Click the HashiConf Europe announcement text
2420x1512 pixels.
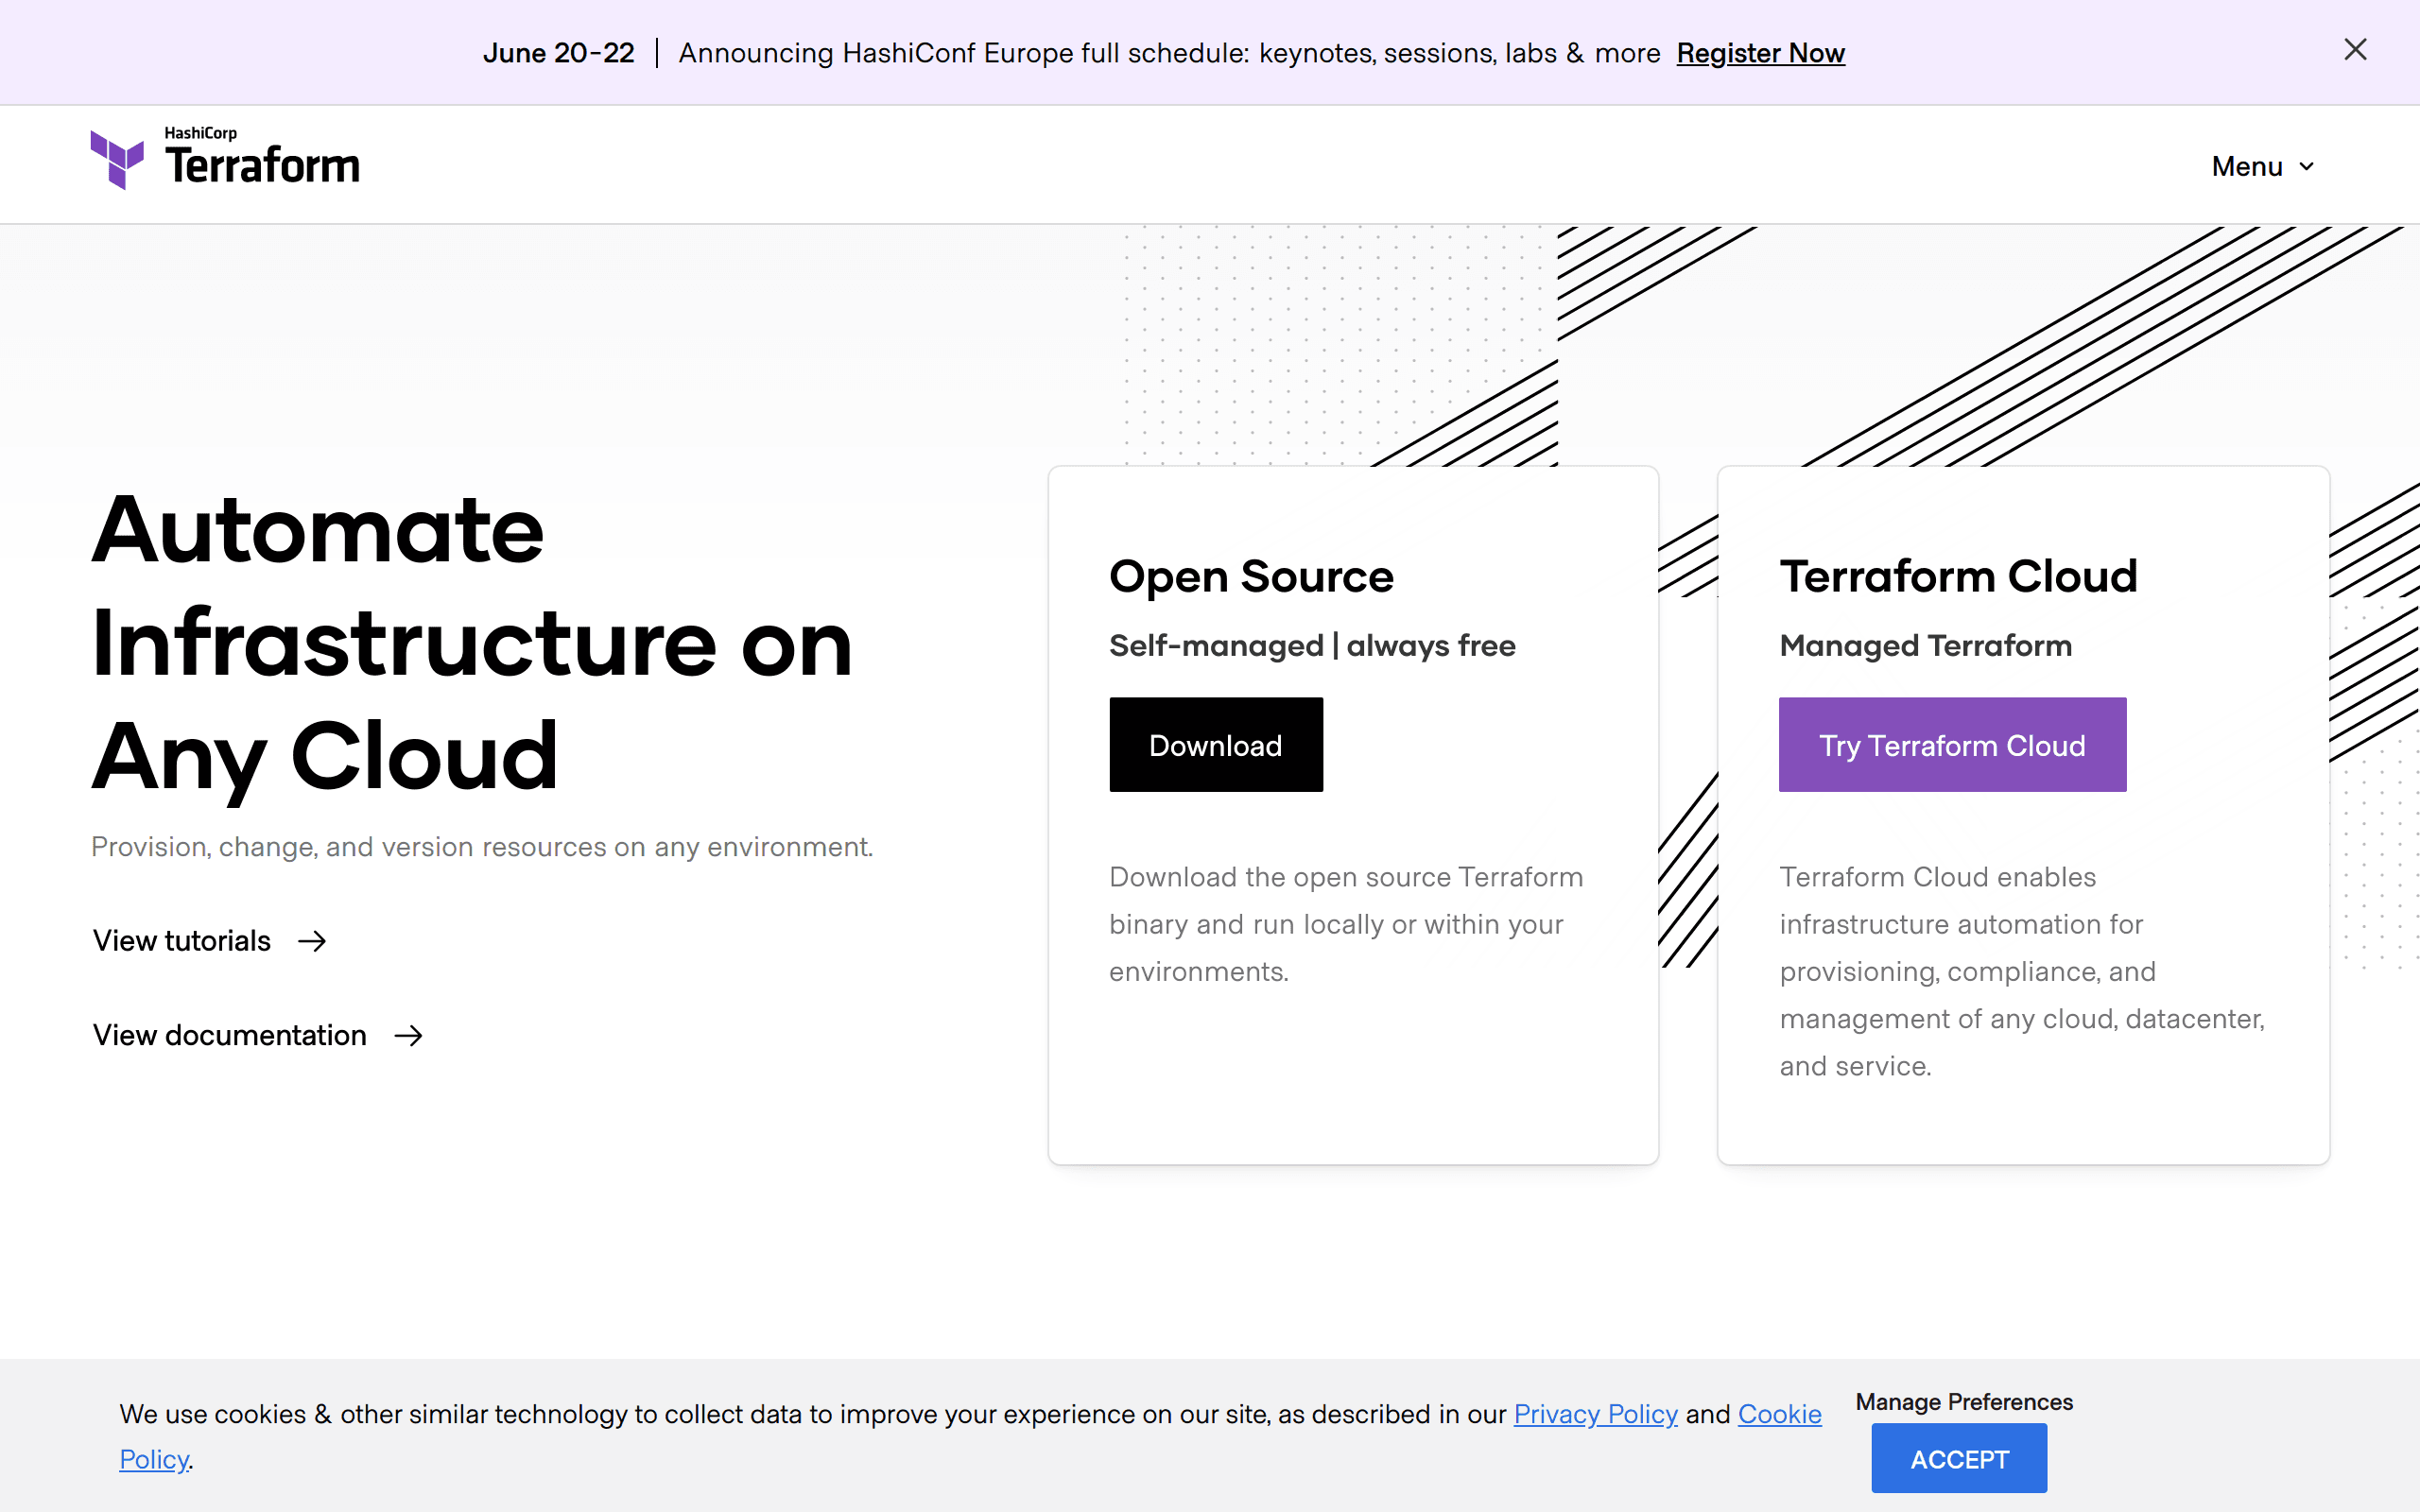(1169, 53)
